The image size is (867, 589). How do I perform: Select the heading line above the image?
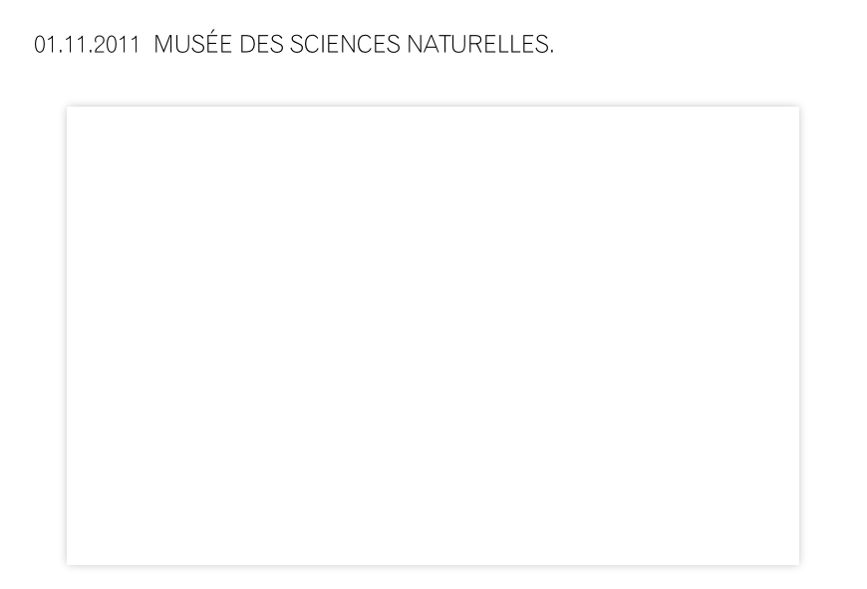[x=294, y=44]
